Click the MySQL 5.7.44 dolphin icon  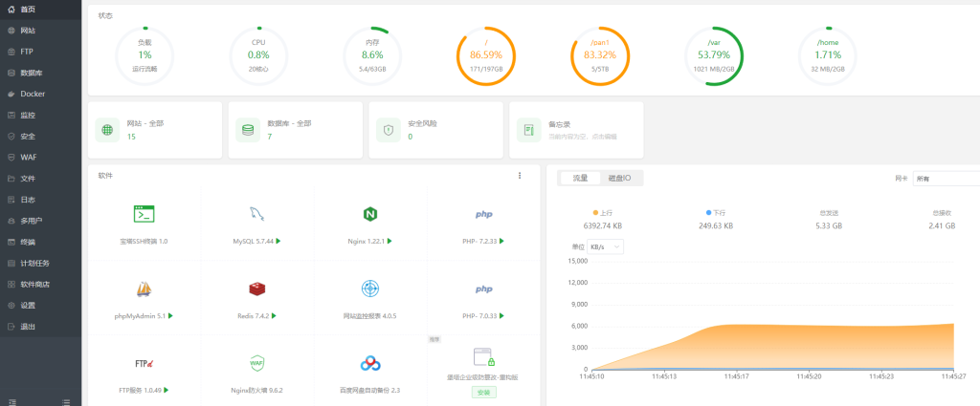256,214
